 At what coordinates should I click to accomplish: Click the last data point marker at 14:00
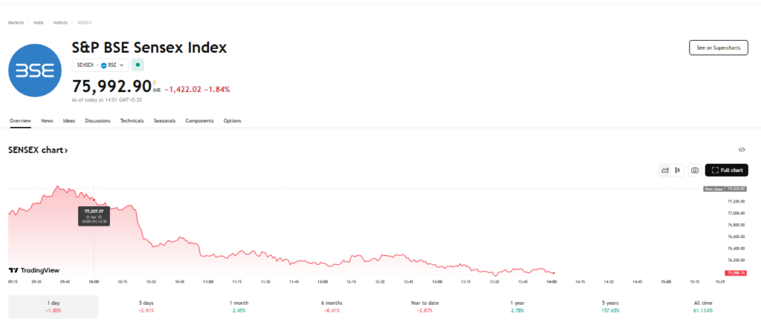coord(554,273)
